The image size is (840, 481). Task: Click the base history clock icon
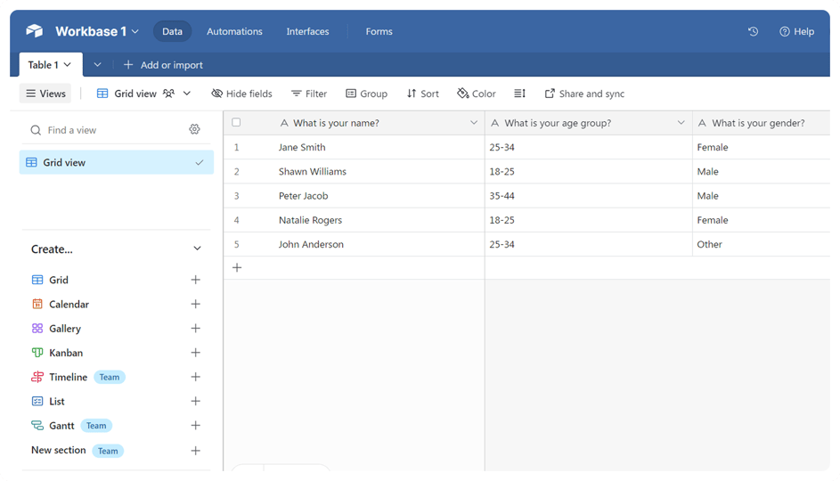click(x=753, y=31)
